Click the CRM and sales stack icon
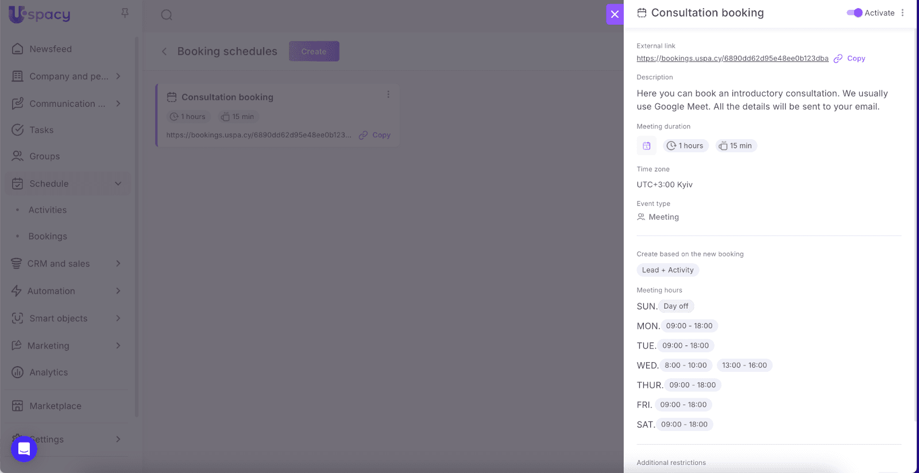Viewport: 919px width, 473px height. pos(17,263)
